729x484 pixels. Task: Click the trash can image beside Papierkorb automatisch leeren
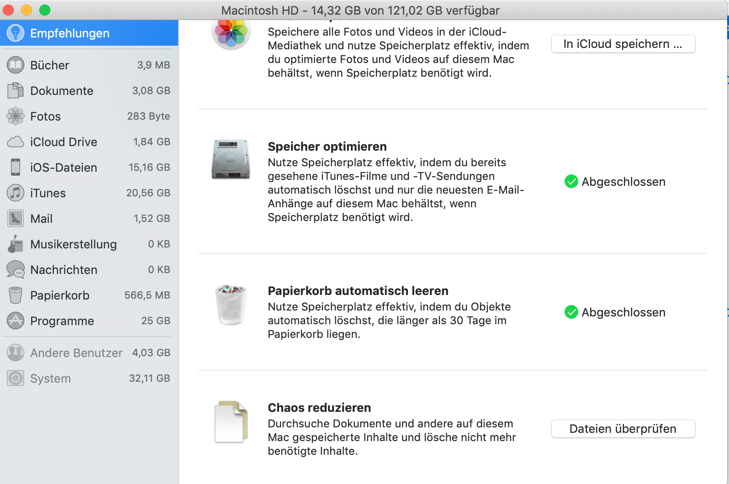231,305
